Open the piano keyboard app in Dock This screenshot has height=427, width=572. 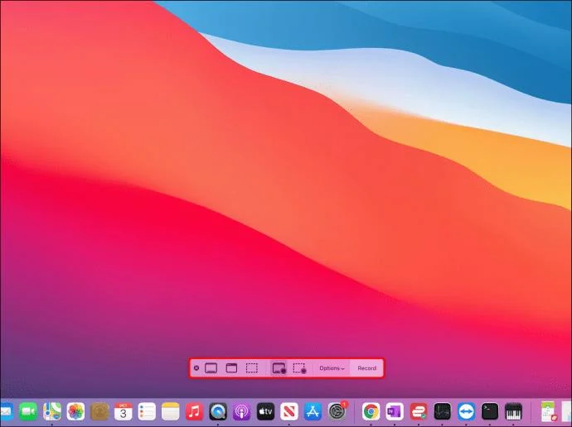pos(514,411)
